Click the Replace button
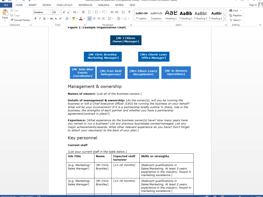This screenshot has width=263, height=197. (x=235, y=15)
